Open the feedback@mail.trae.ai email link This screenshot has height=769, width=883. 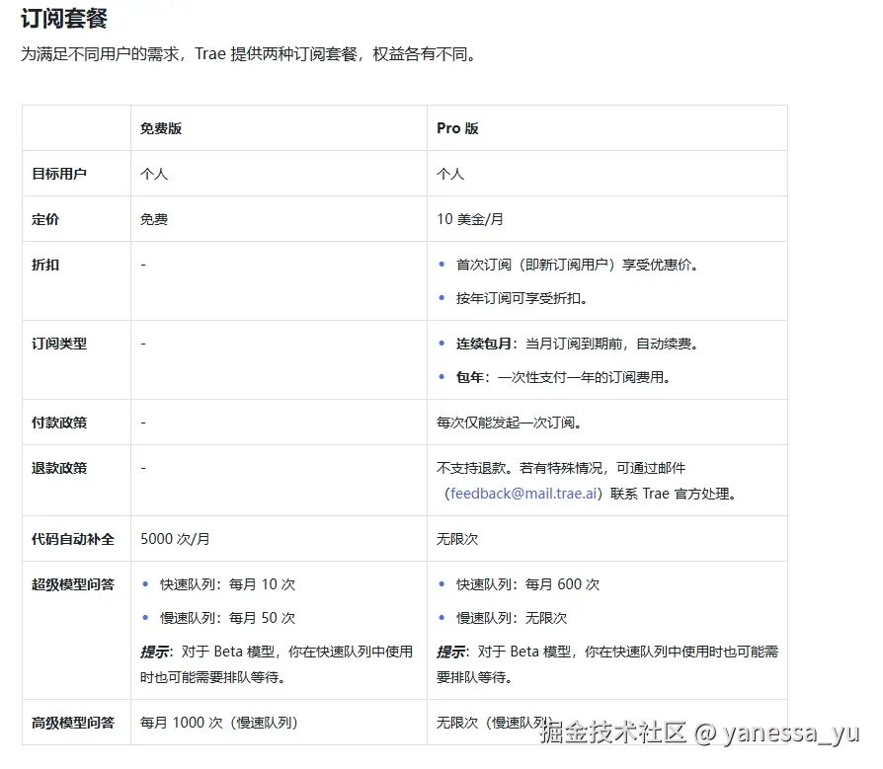[523, 494]
